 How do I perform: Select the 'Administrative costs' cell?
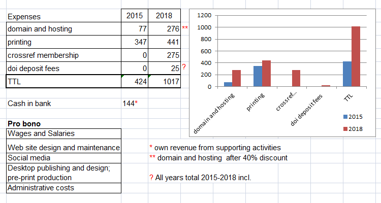pos(63,188)
